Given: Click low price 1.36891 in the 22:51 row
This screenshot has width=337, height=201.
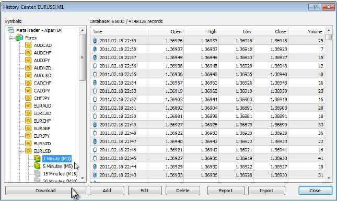Looking at the screenshot, I should (x=244, y=108).
